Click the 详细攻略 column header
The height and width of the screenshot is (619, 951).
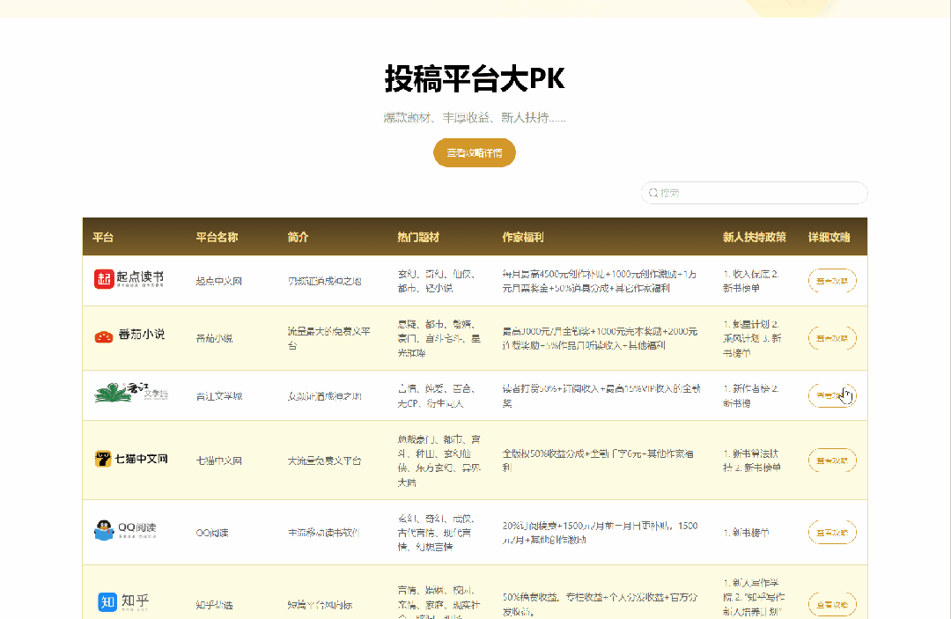pyautogui.click(x=829, y=237)
